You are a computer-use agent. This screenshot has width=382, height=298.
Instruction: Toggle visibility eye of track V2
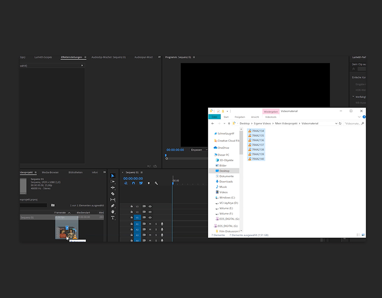[150, 212]
